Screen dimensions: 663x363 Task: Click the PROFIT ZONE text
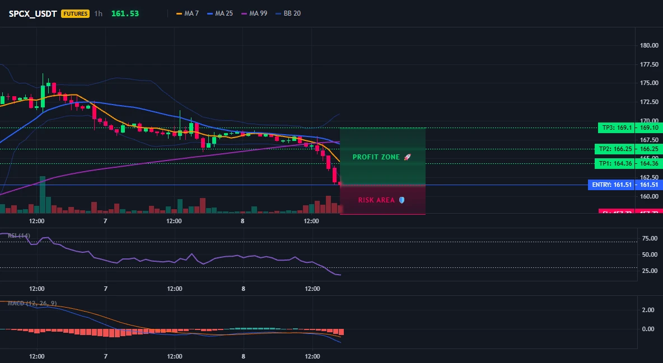tap(376, 157)
